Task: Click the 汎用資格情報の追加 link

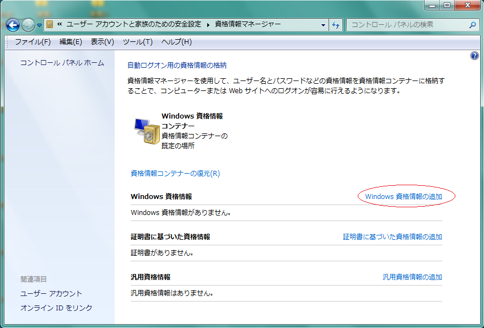Action: tap(412, 277)
